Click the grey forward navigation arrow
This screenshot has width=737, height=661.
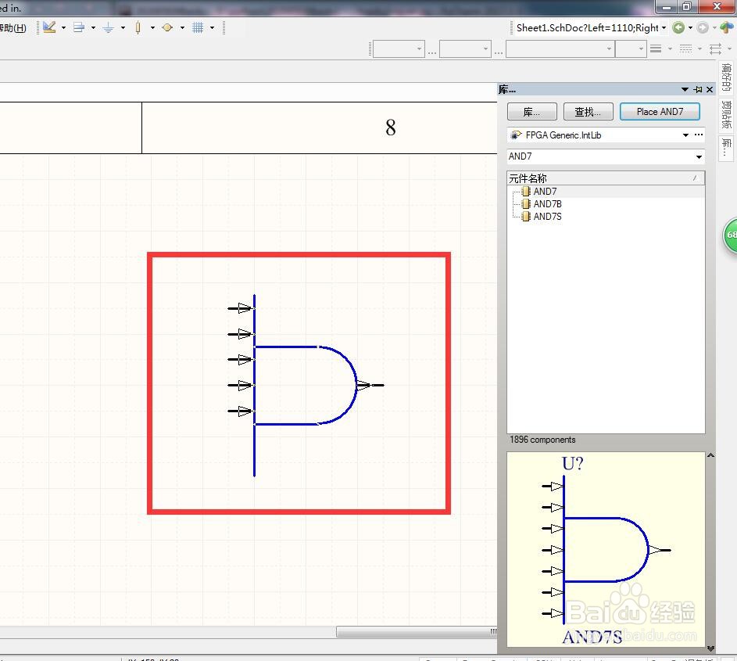[x=703, y=27]
